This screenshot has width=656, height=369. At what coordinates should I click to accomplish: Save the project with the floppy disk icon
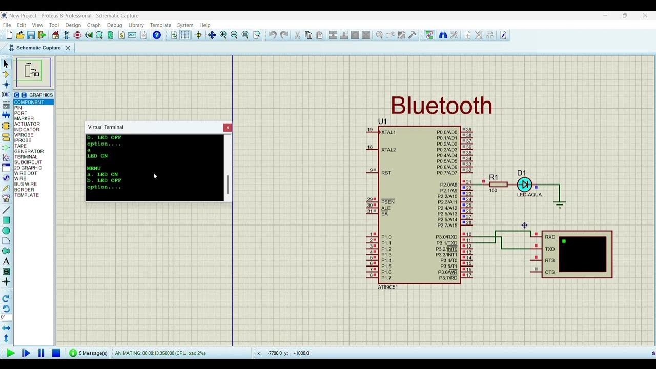(31, 35)
